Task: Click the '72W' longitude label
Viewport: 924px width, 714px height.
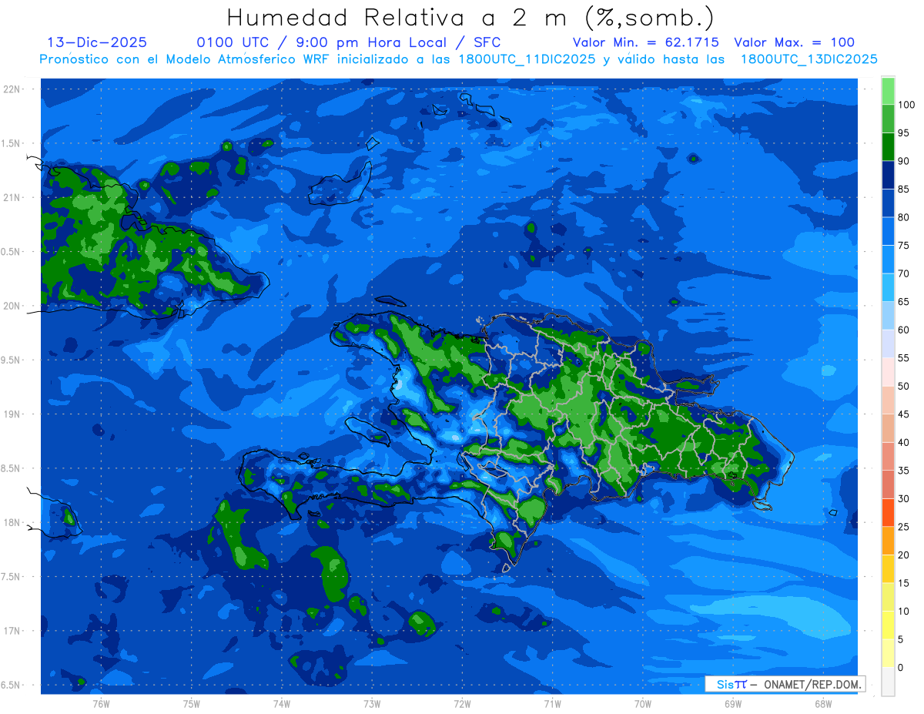Action: tap(462, 704)
